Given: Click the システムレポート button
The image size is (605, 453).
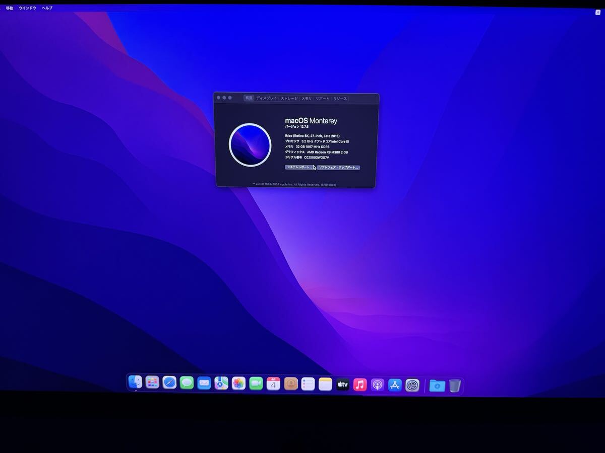Looking at the screenshot, I should click(x=299, y=167).
